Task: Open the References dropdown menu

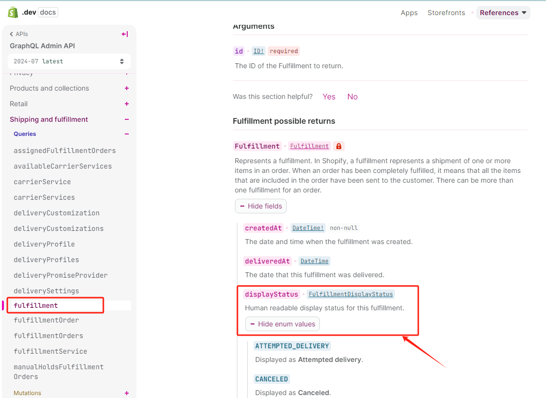Action: tap(503, 13)
